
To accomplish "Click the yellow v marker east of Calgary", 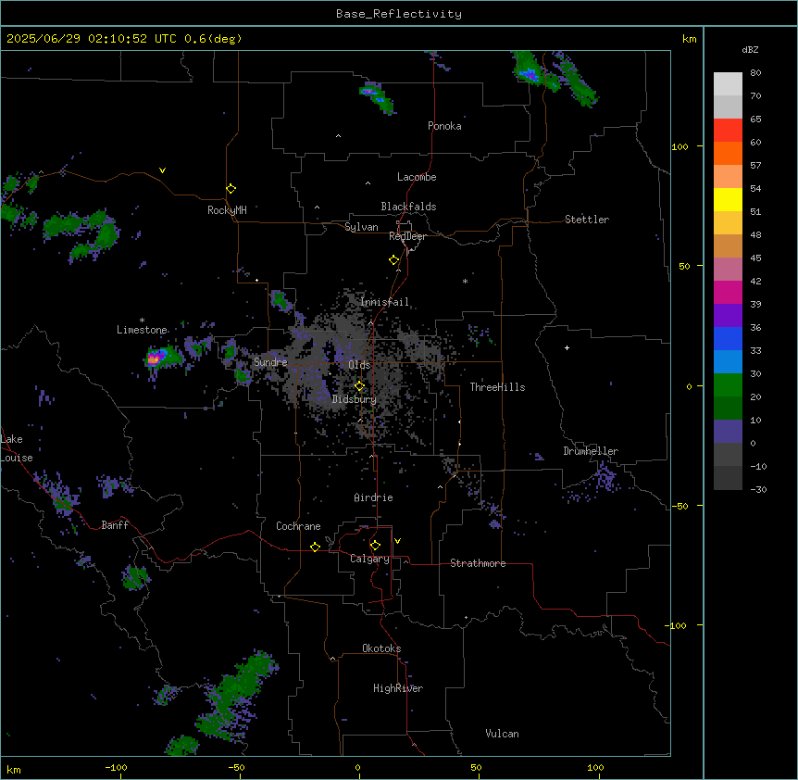I will 397,541.
